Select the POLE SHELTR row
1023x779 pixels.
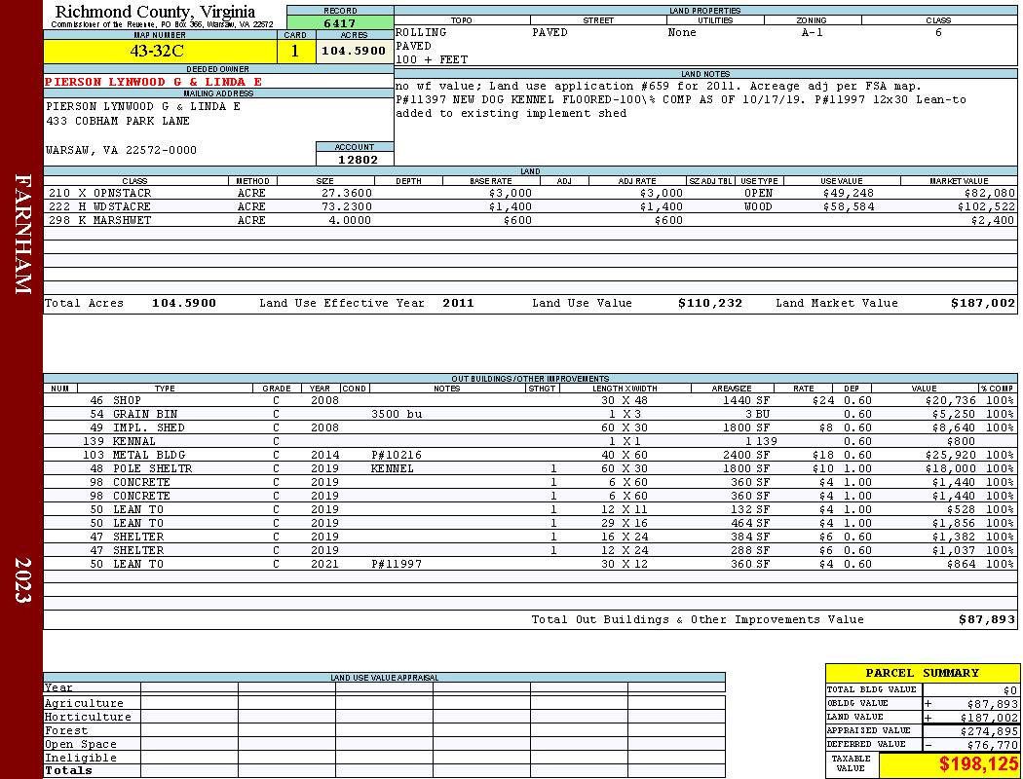tap(530, 468)
